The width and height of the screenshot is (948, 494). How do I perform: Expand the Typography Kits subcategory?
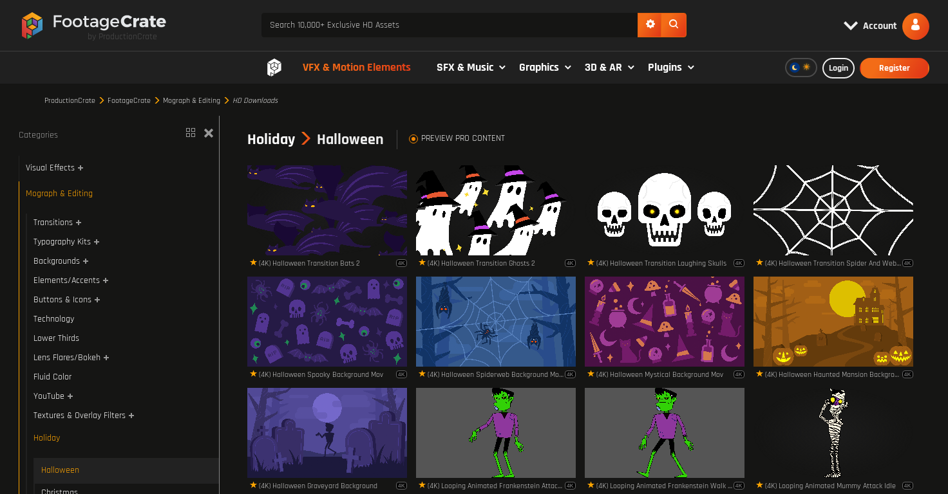97,242
